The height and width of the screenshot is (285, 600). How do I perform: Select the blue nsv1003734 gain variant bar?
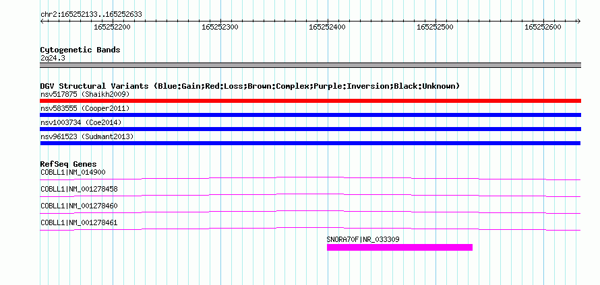point(310,129)
